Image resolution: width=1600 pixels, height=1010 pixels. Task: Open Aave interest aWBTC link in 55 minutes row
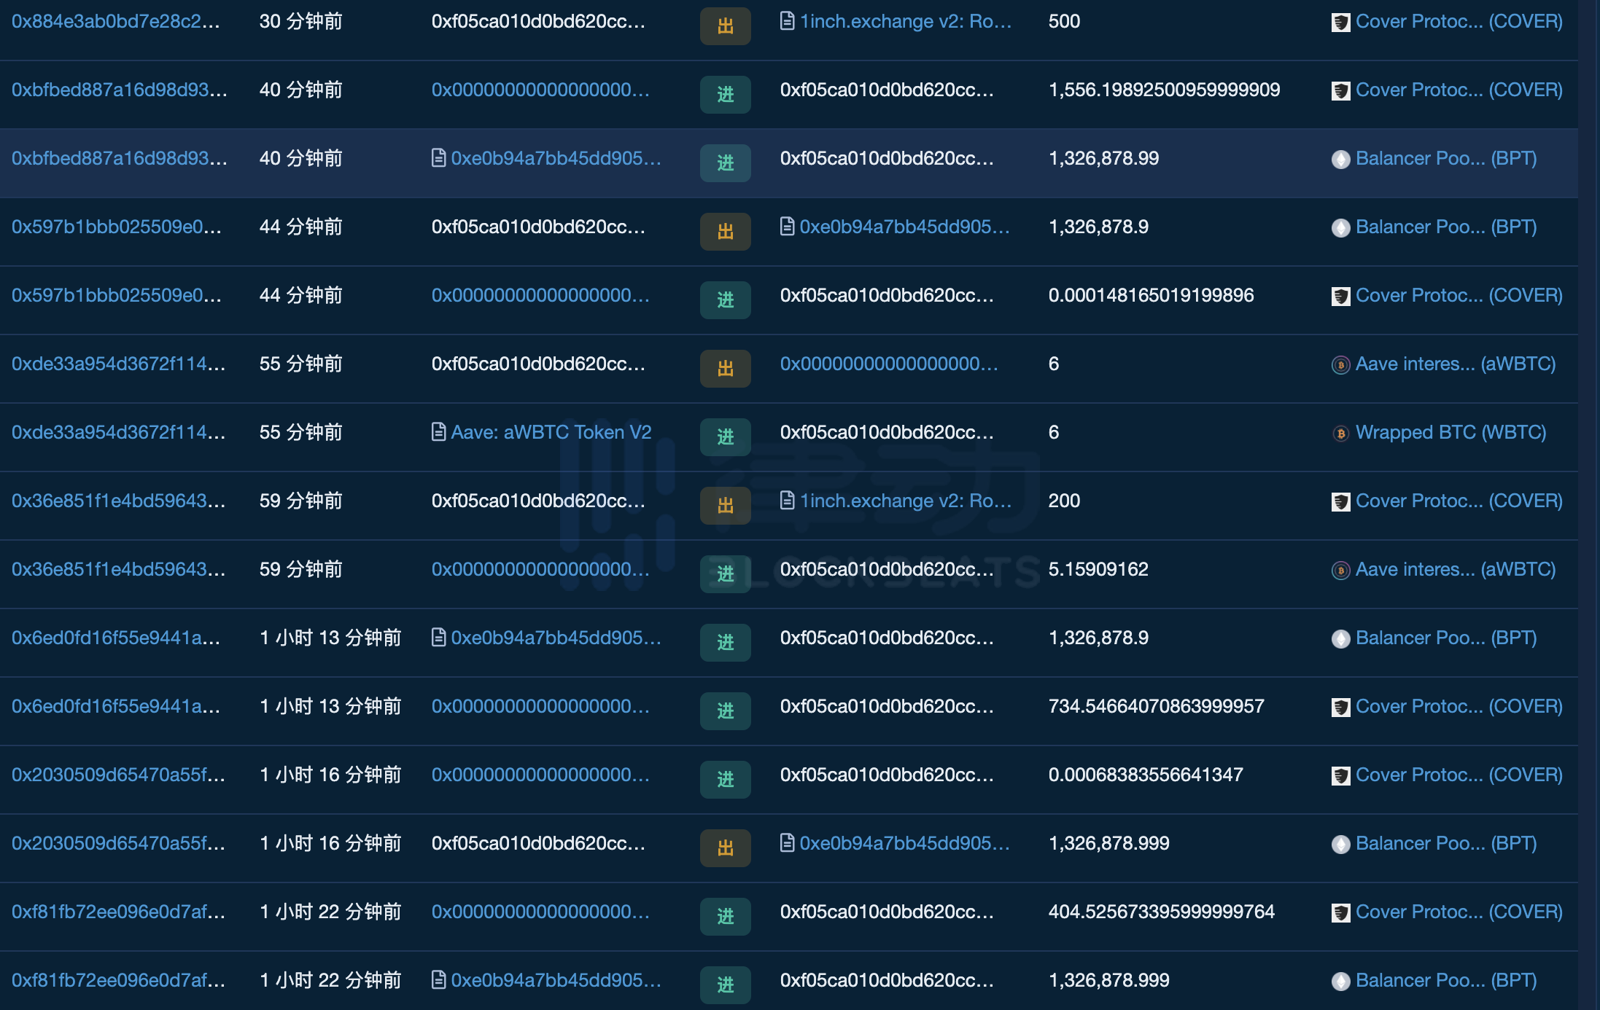[x=1456, y=364]
